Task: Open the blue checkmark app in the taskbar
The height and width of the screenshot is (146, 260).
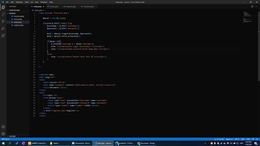Action: [17, 143]
